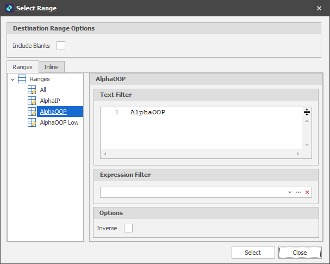Select the AlphaOOP Low tree item
The width and height of the screenshot is (330, 264).
(x=59, y=122)
